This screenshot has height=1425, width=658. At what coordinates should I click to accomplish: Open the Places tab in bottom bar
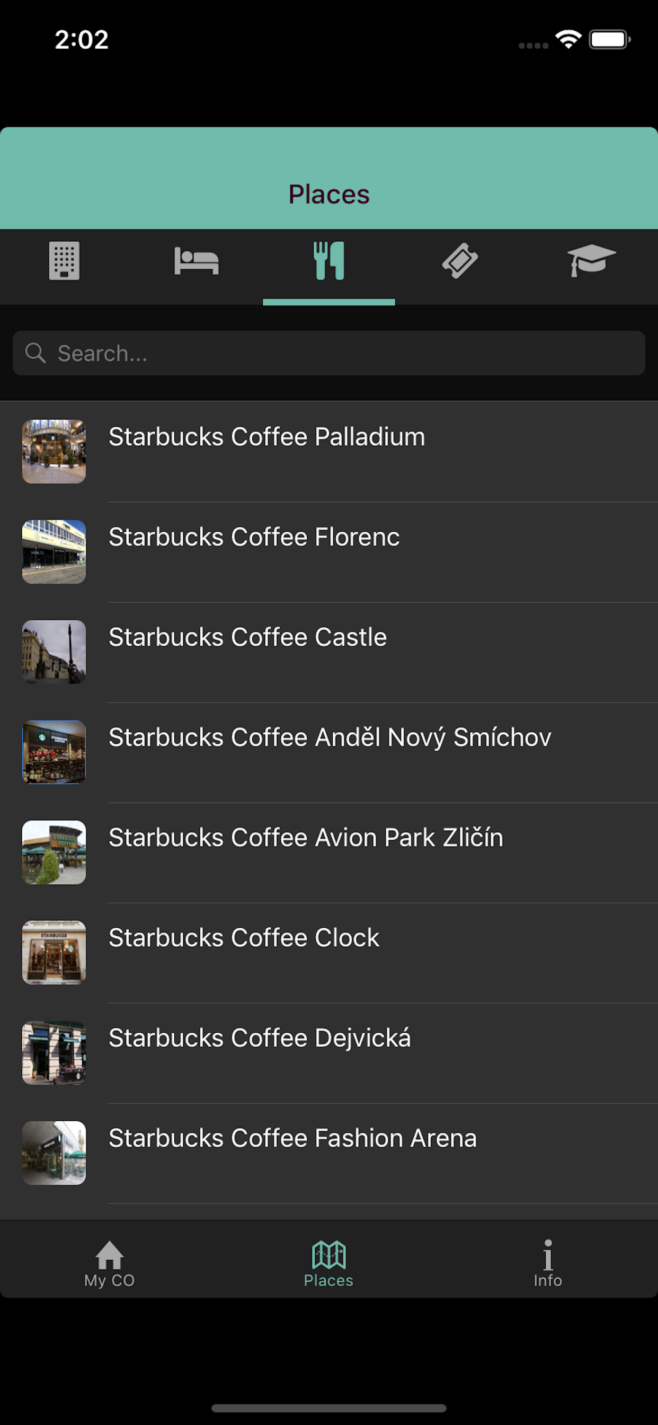[x=328, y=1264]
